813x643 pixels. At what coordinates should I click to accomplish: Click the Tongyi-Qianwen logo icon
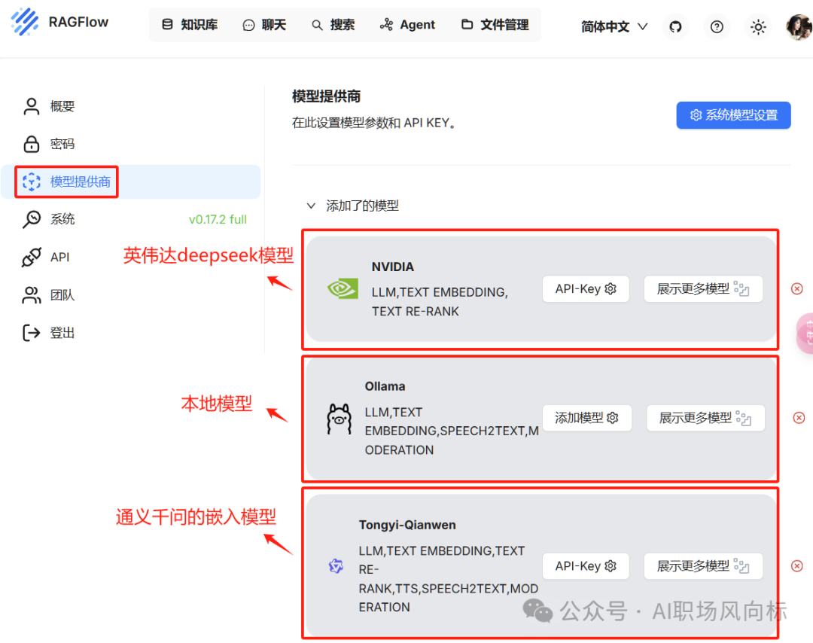click(336, 565)
